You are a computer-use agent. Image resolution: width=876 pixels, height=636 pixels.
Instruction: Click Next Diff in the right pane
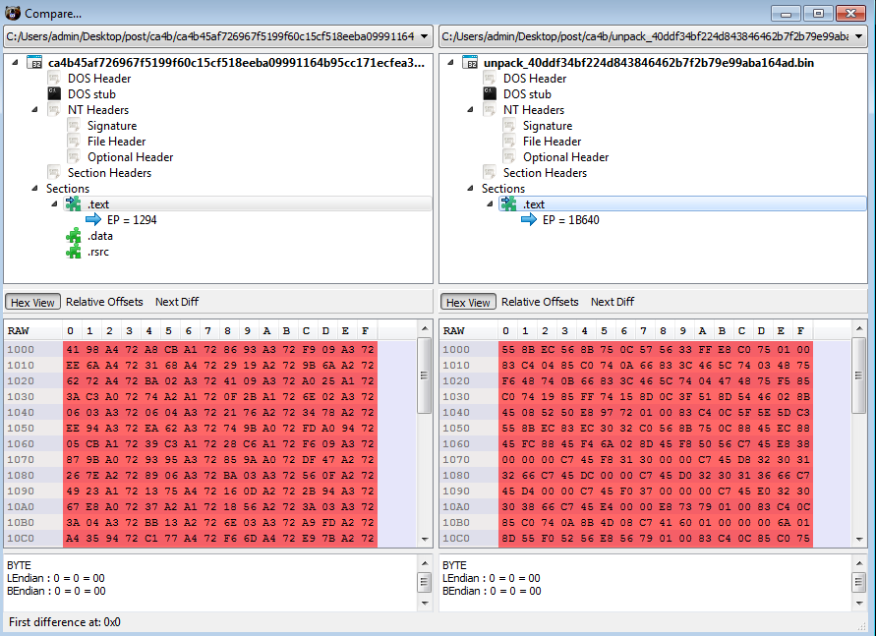click(x=613, y=302)
